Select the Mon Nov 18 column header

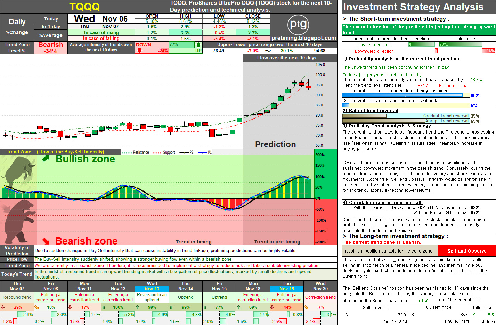click(x=253, y=286)
